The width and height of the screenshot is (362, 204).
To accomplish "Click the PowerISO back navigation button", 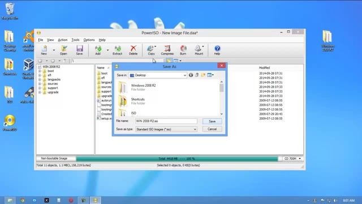I will pos(40,61).
